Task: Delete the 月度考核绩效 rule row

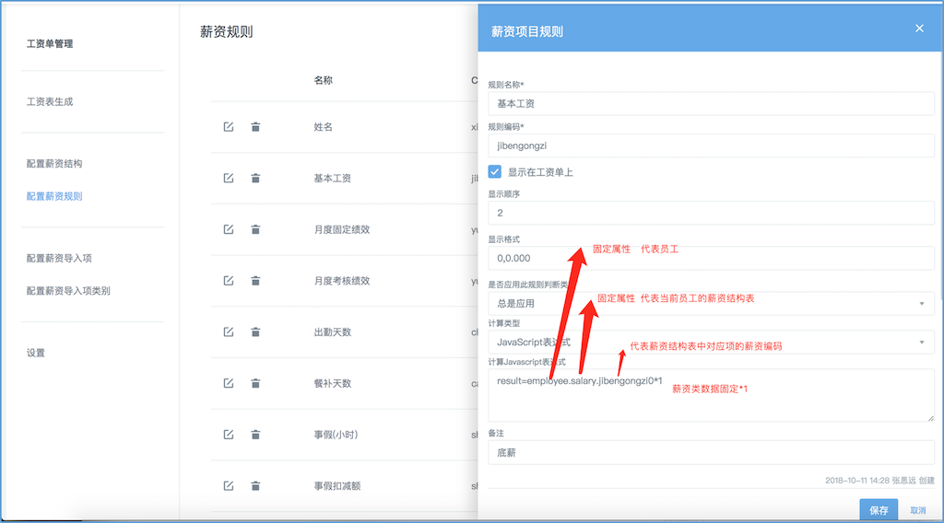Action: point(255,281)
